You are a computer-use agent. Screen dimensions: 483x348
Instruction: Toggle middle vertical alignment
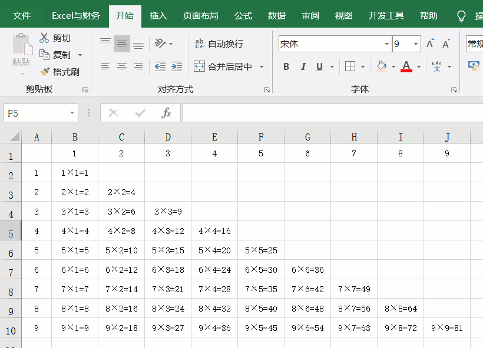pos(122,43)
